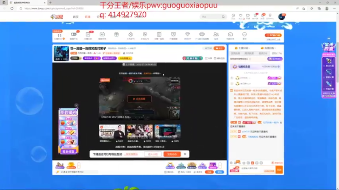Click the orange PC client button

coord(273,35)
